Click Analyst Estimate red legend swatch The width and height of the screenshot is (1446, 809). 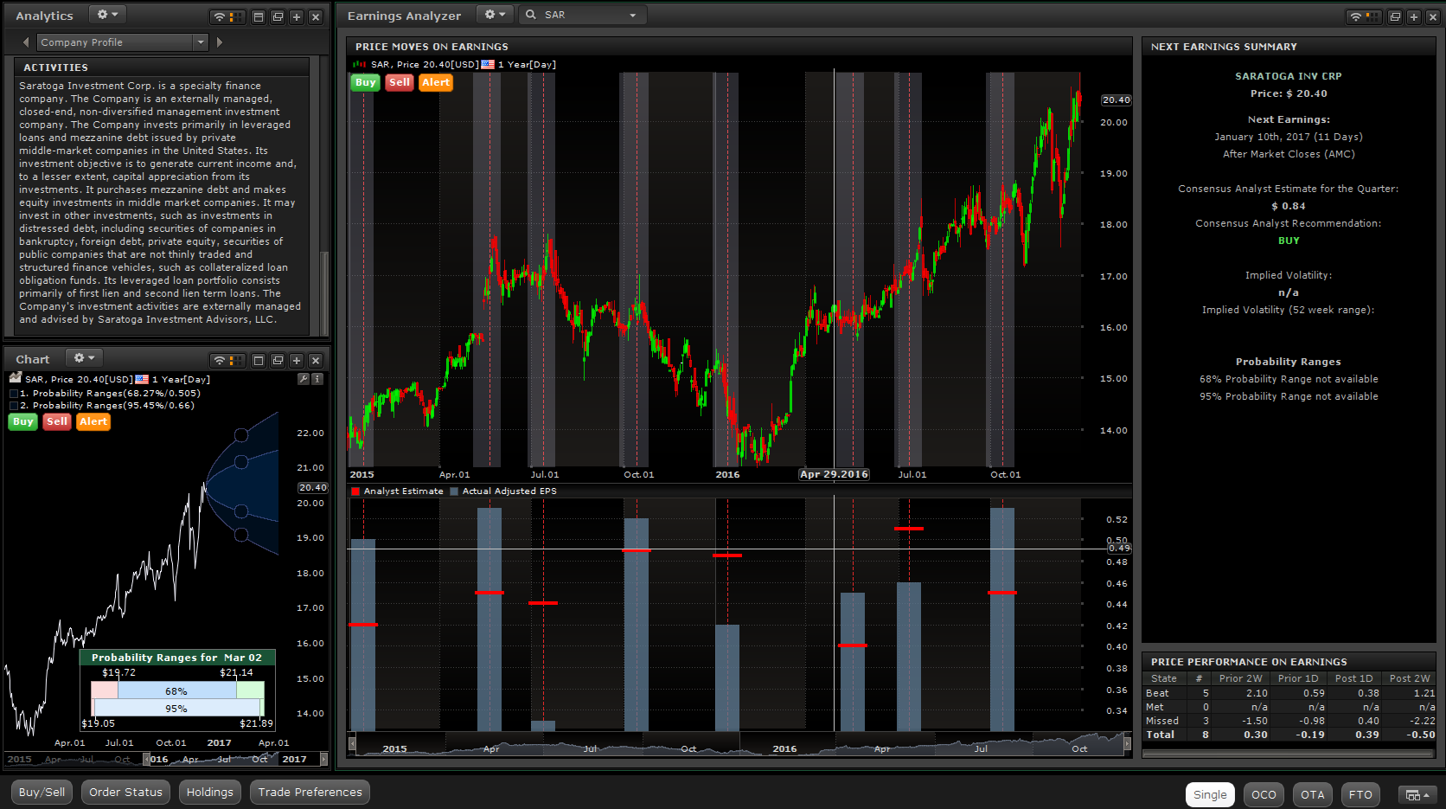355,491
